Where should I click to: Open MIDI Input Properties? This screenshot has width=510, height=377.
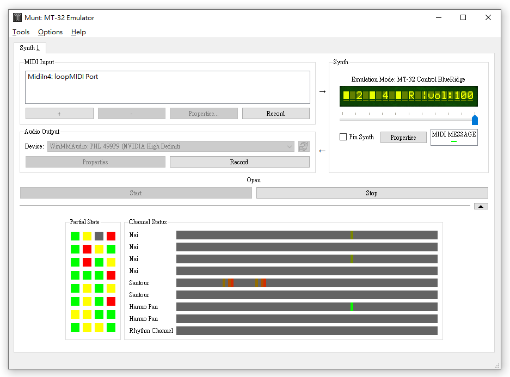coord(204,113)
